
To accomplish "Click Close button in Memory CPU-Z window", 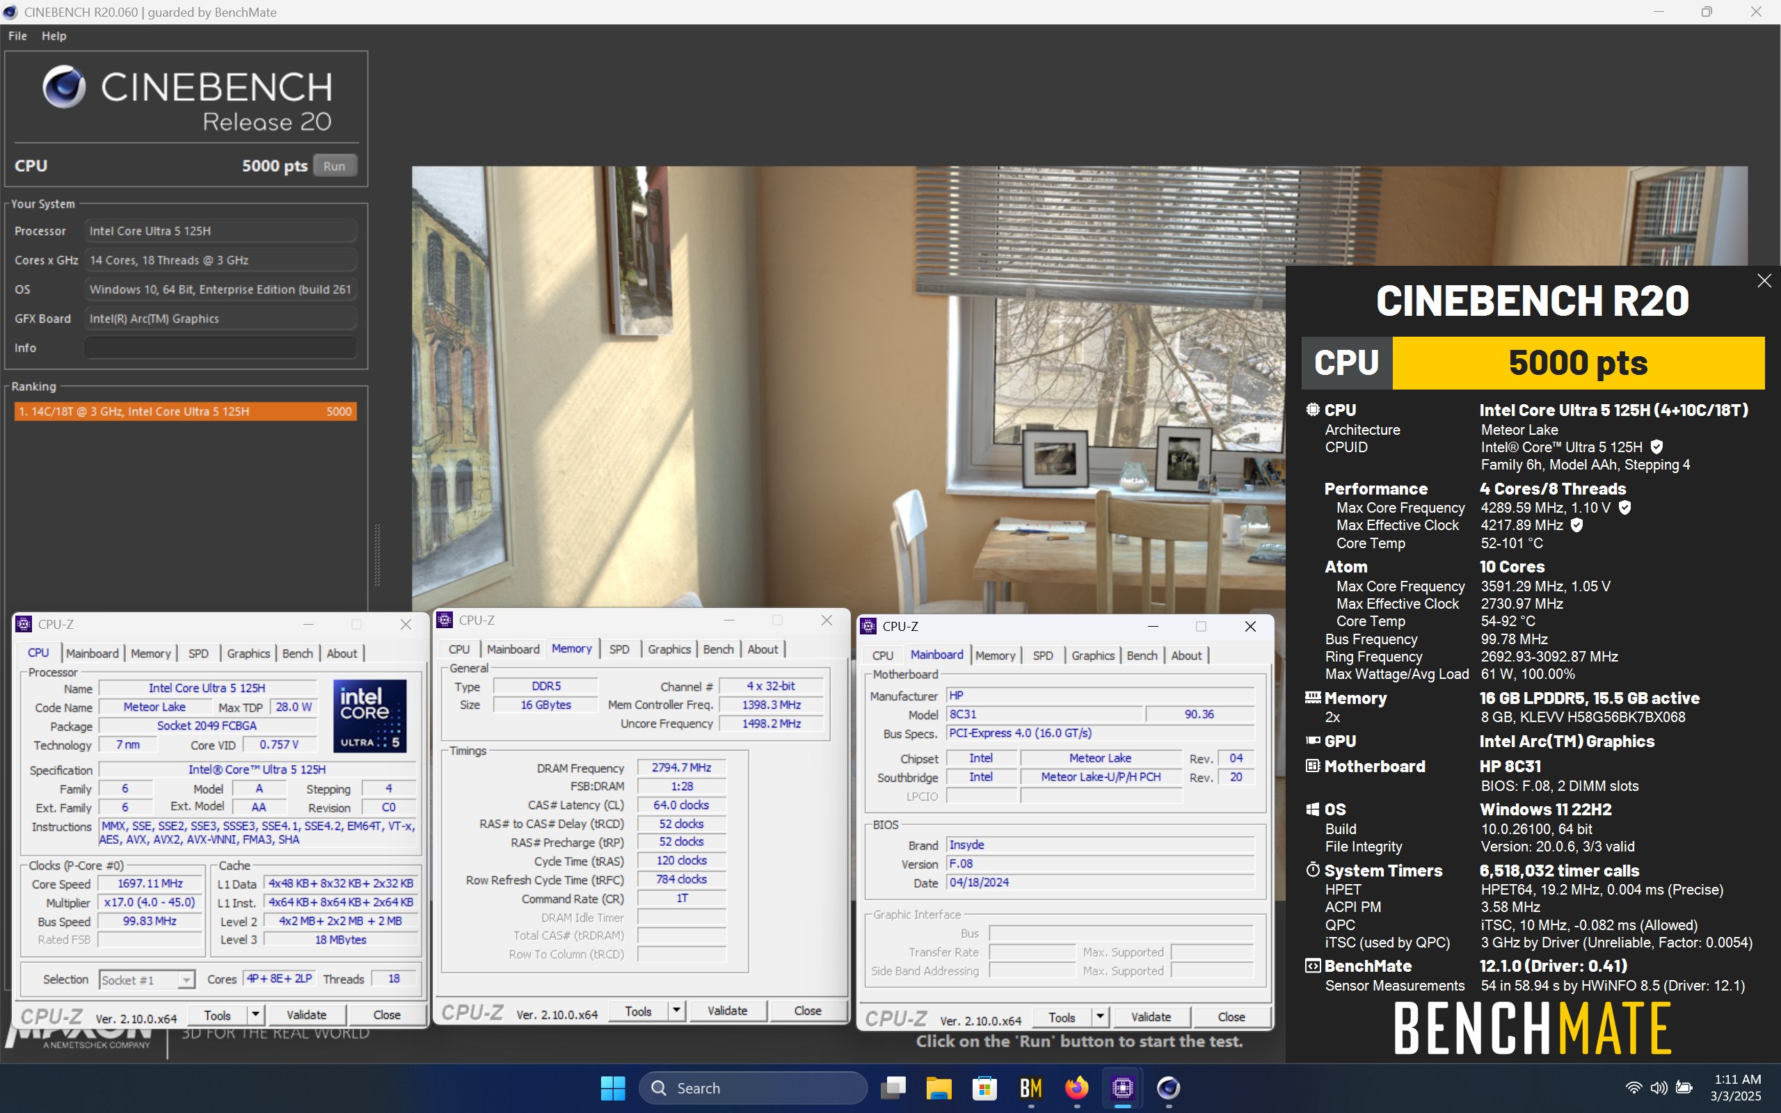I will point(807,1011).
